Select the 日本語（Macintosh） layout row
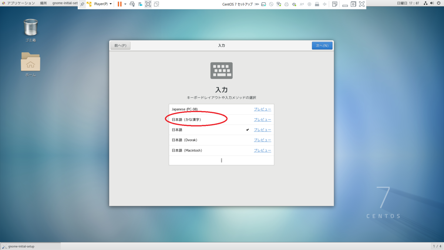 [x=221, y=151]
